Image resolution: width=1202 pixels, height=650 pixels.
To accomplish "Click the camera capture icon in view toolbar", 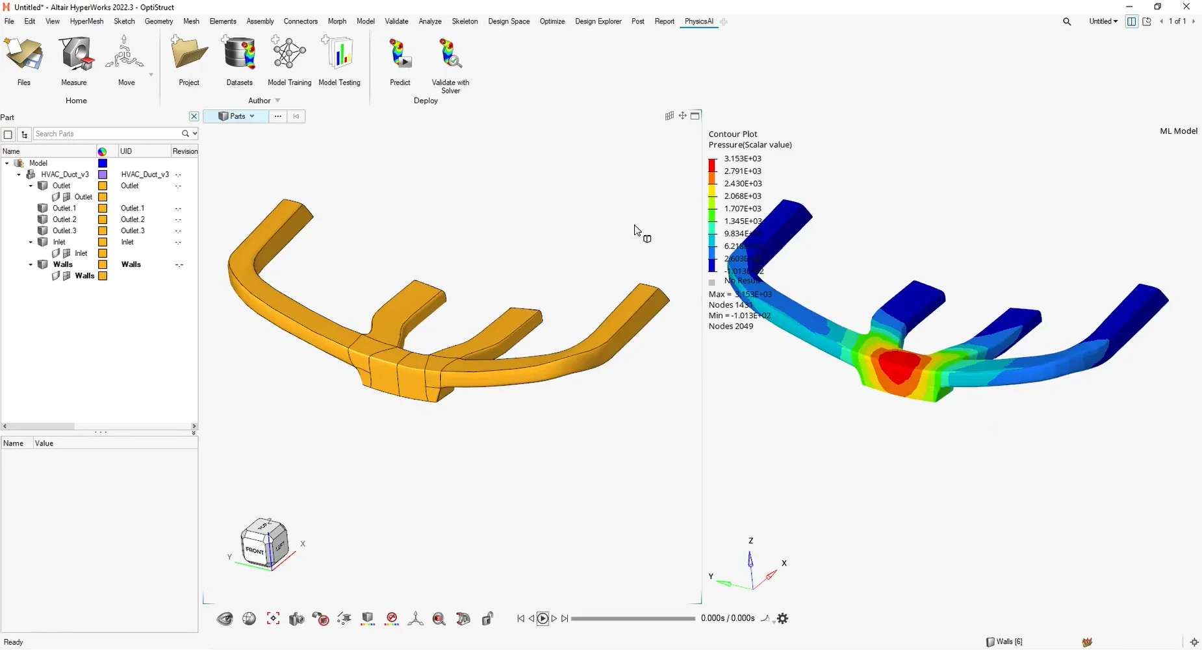I will point(296,619).
